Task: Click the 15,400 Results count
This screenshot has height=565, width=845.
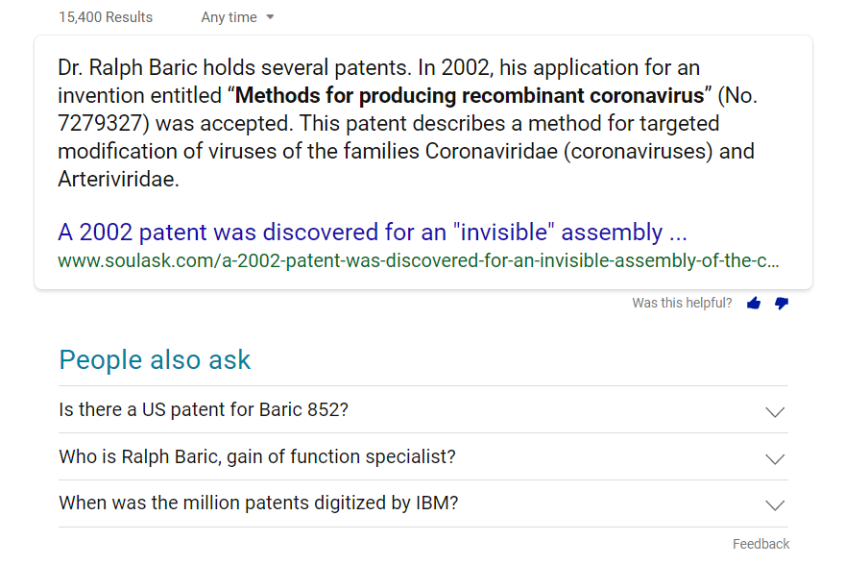Action: [x=106, y=17]
